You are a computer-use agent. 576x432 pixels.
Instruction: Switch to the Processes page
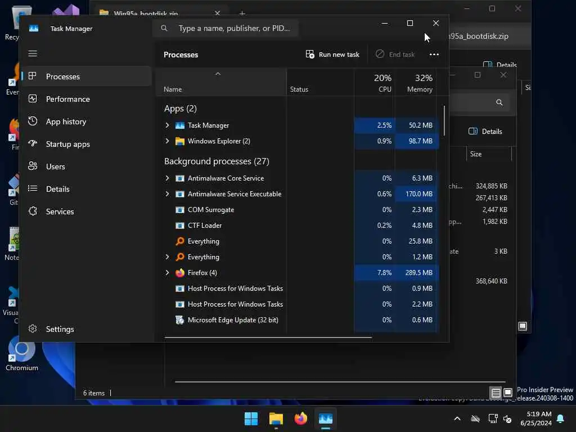[87, 76]
